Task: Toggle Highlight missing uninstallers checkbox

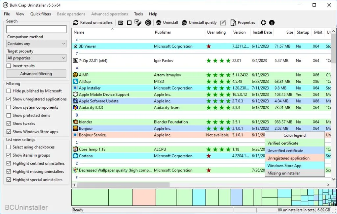Action: pyautogui.click(x=9, y=172)
